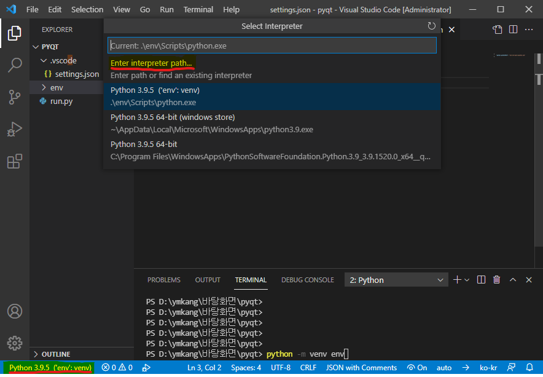
Task: Click 'CRLF' end of line setting
Action: [308, 368]
